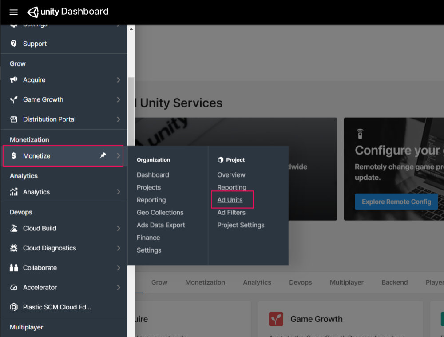This screenshot has height=337, width=444.
Task: Click the Game Growth service card
Action: point(340,319)
